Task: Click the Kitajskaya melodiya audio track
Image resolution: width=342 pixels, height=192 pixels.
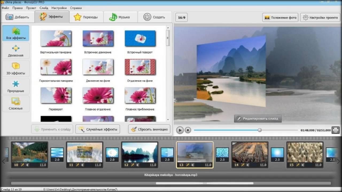Action: 171,175
